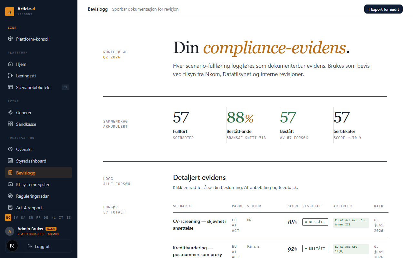This screenshot has height=258, width=413.
Task: Open the CV-screening — skjevhet i ansettelse row
Action: pos(281,225)
